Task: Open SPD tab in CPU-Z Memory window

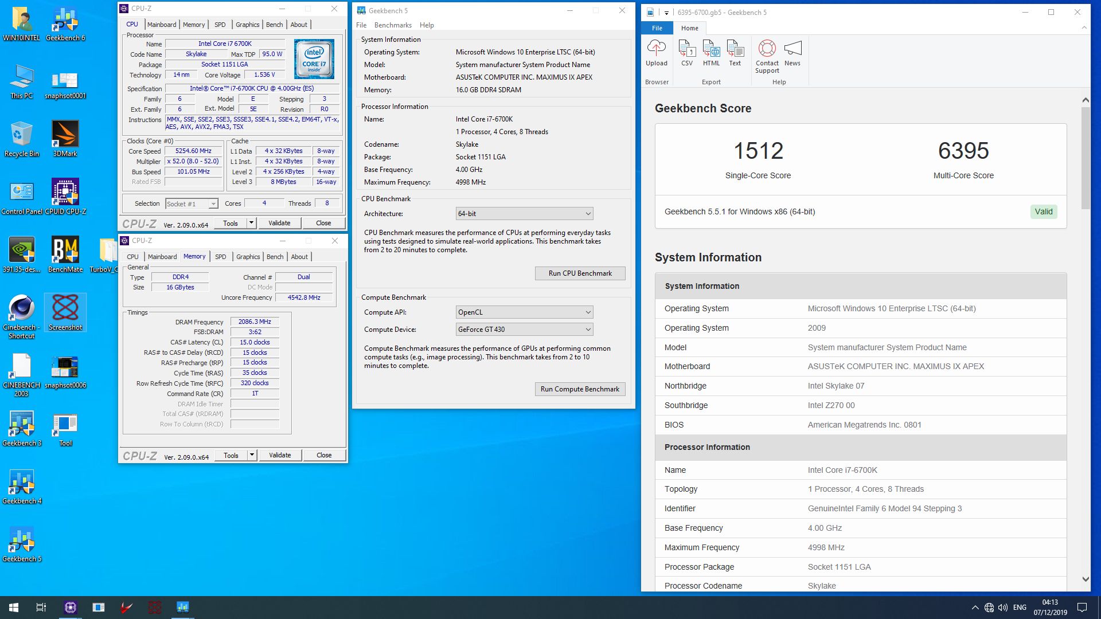Action: coord(220,257)
